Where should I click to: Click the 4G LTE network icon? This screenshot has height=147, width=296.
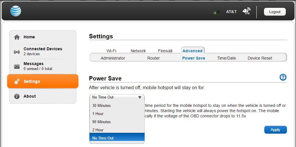pos(246,11)
